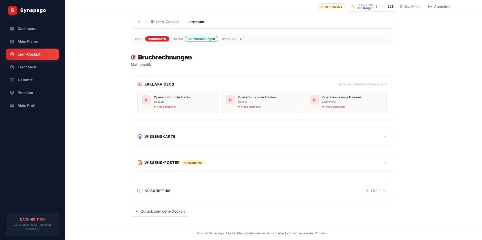
Task: Click the IT language tag
Action: click(242, 39)
